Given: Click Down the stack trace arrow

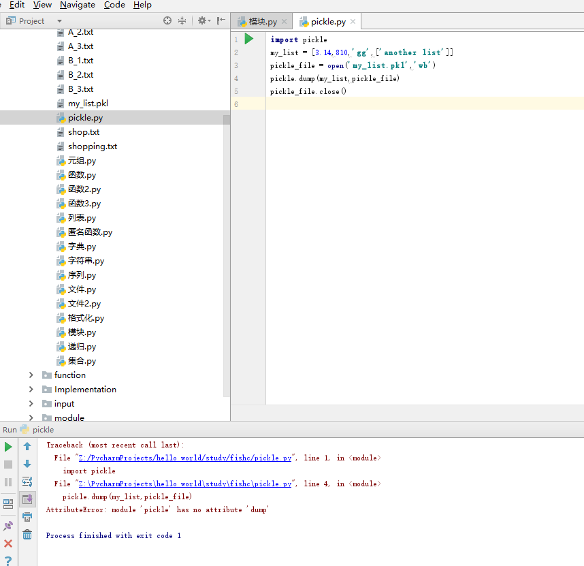Looking at the screenshot, I should (x=27, y=463).
